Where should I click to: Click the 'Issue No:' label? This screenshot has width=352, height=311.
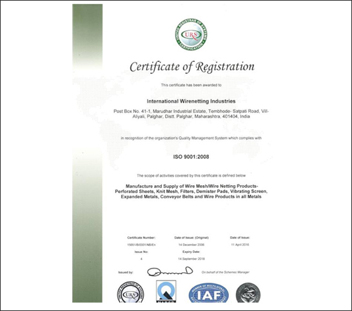click(141, 252)
